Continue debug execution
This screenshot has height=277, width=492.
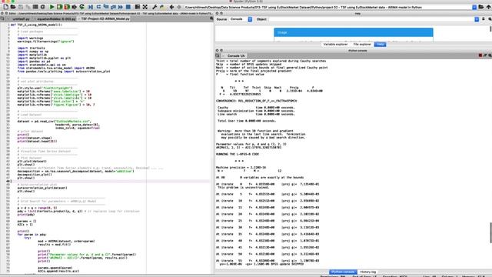coord(121,7)
